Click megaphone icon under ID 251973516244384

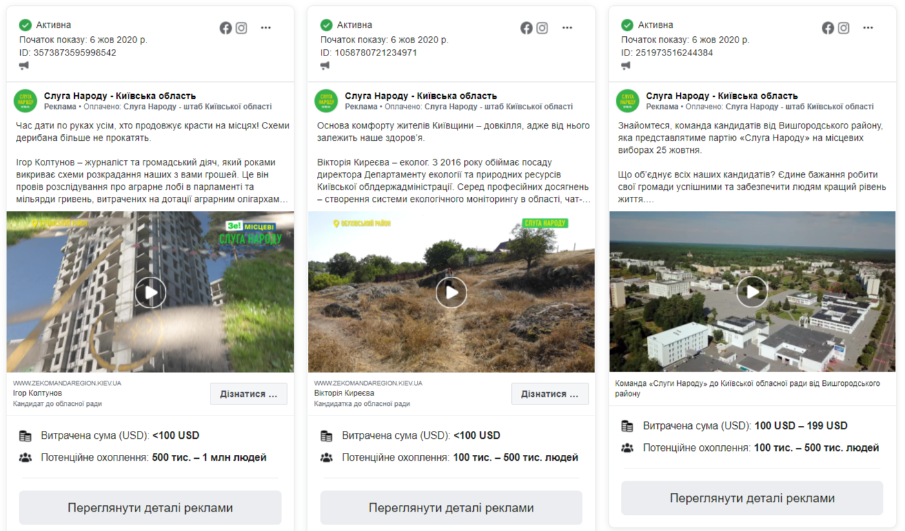[626, 65]
